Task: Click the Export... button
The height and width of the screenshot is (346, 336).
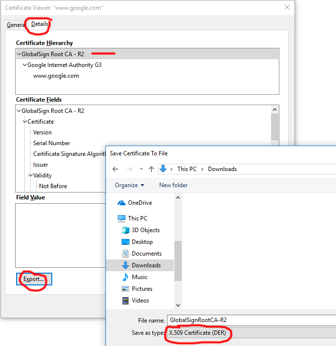Action: point(34,279)
